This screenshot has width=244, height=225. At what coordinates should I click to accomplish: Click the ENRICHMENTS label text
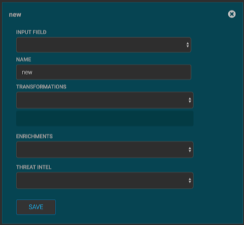(x=34, y=136)
